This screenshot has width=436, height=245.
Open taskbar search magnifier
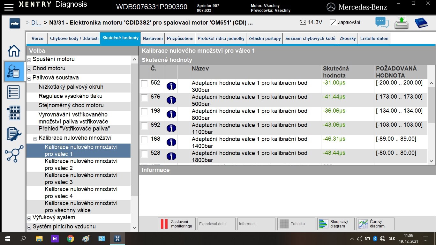point(23,238)
